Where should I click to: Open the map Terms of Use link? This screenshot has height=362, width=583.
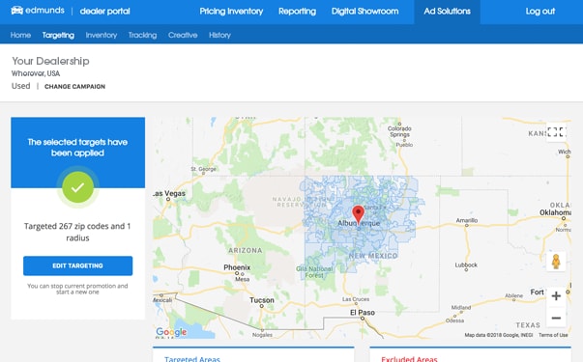(x=553, y=335)
